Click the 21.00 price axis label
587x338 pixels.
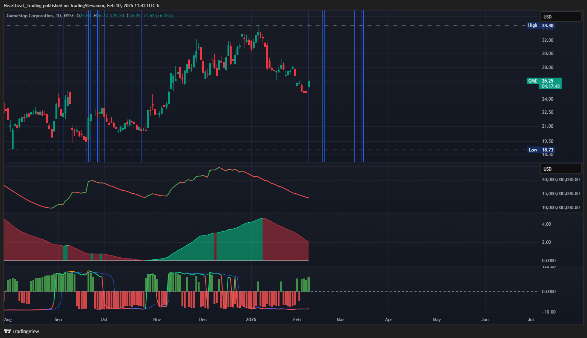pyautogui.click(x=548, y=126)
